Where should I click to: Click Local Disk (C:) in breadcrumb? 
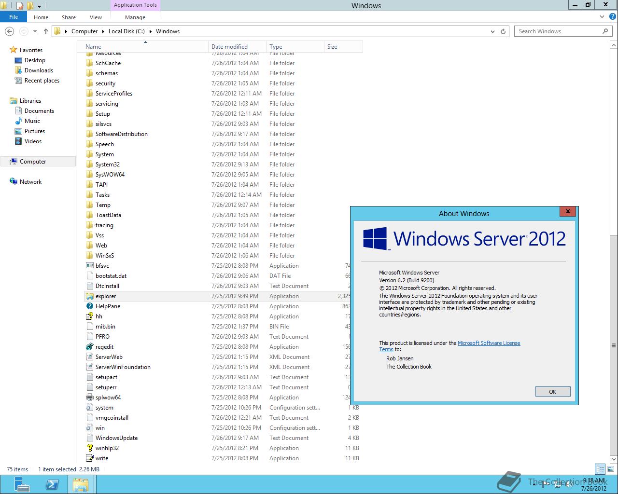click(x=126, y=31)
